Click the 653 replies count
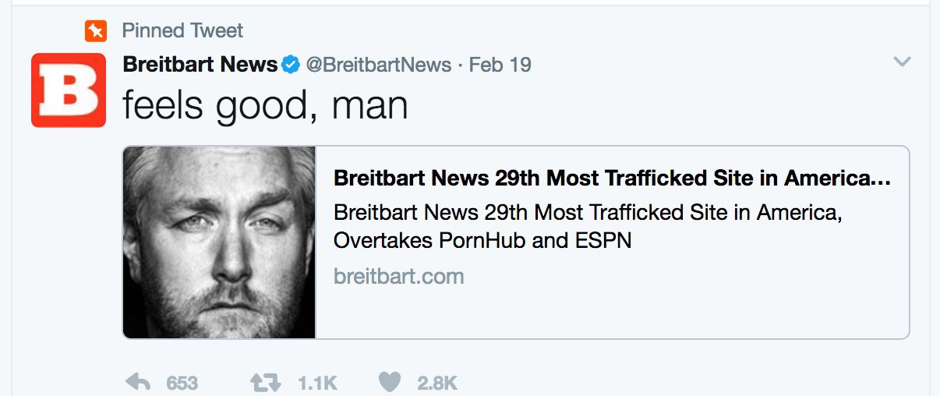This screenshot has height=396, width=940. pyautogui.click(x=182, y=384)
